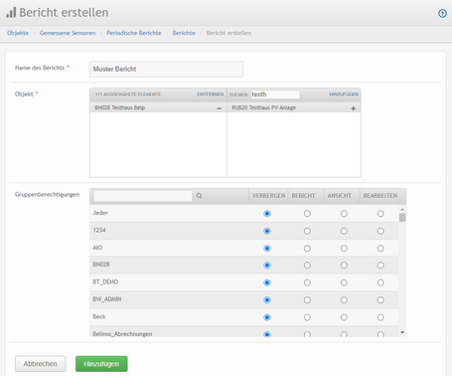452x376 pixels.
Task: Select Bearbeiten for Jeder
Action: 380,214
